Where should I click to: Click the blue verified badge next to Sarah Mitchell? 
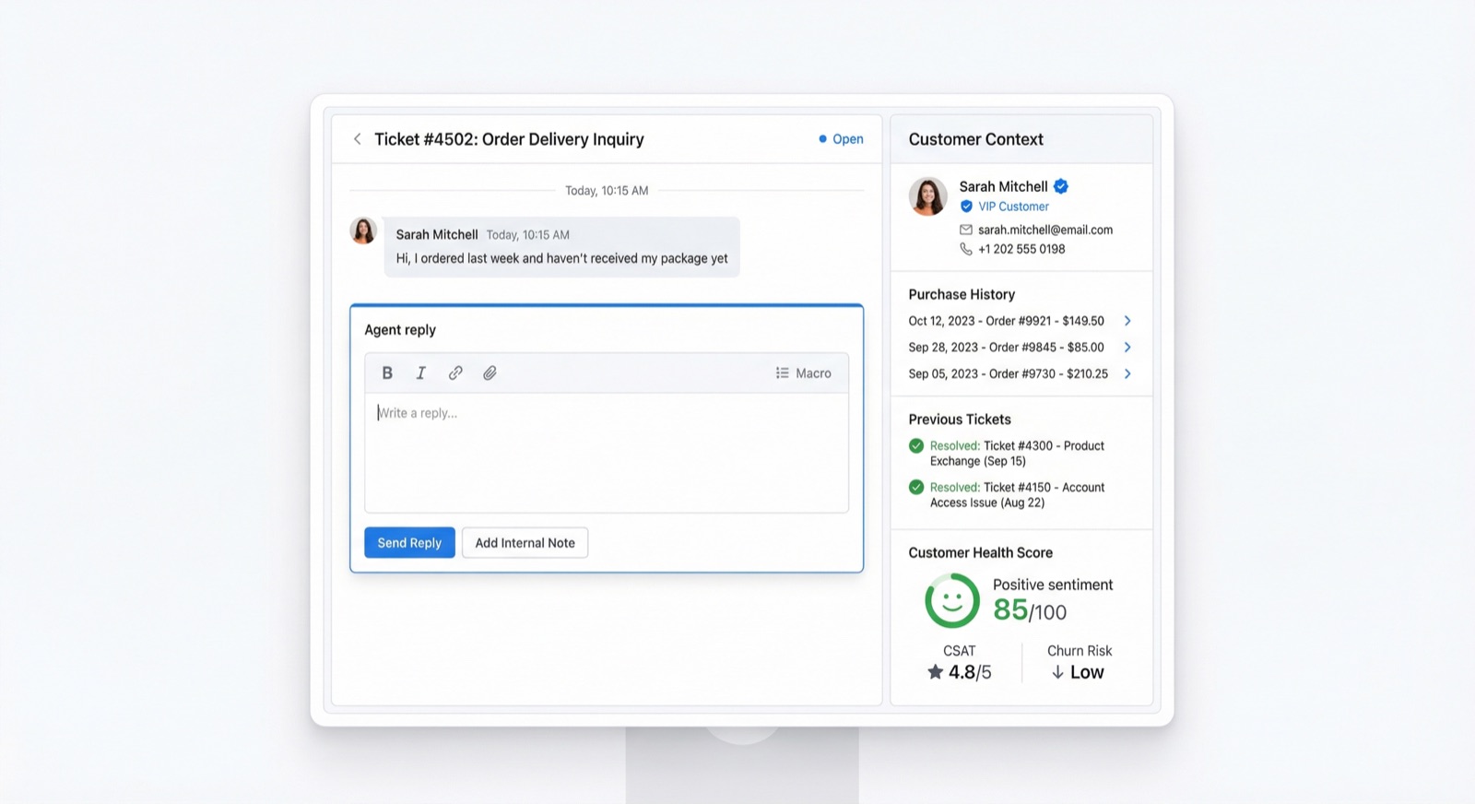click(1061, 186)
